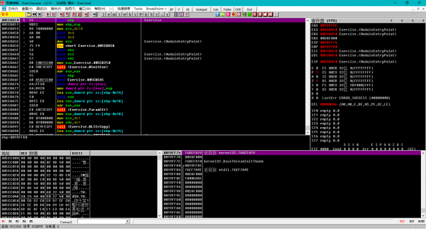
Task: Open the Memory map (m) button
Action: coord(114,14)
